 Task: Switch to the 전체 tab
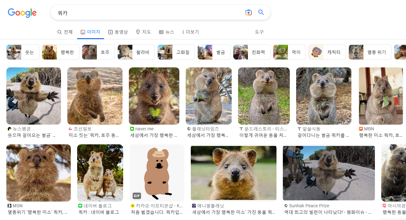(x=65, y=32)
